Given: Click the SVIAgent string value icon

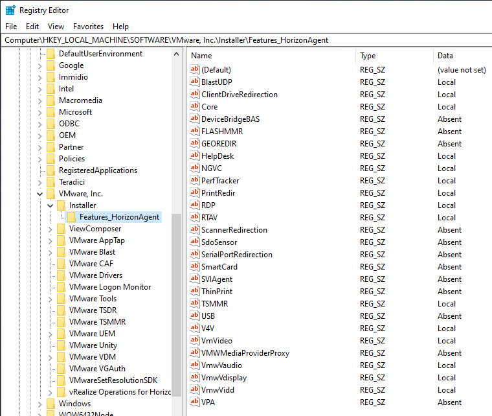Looking at the screenshot, I should (195, 279).
